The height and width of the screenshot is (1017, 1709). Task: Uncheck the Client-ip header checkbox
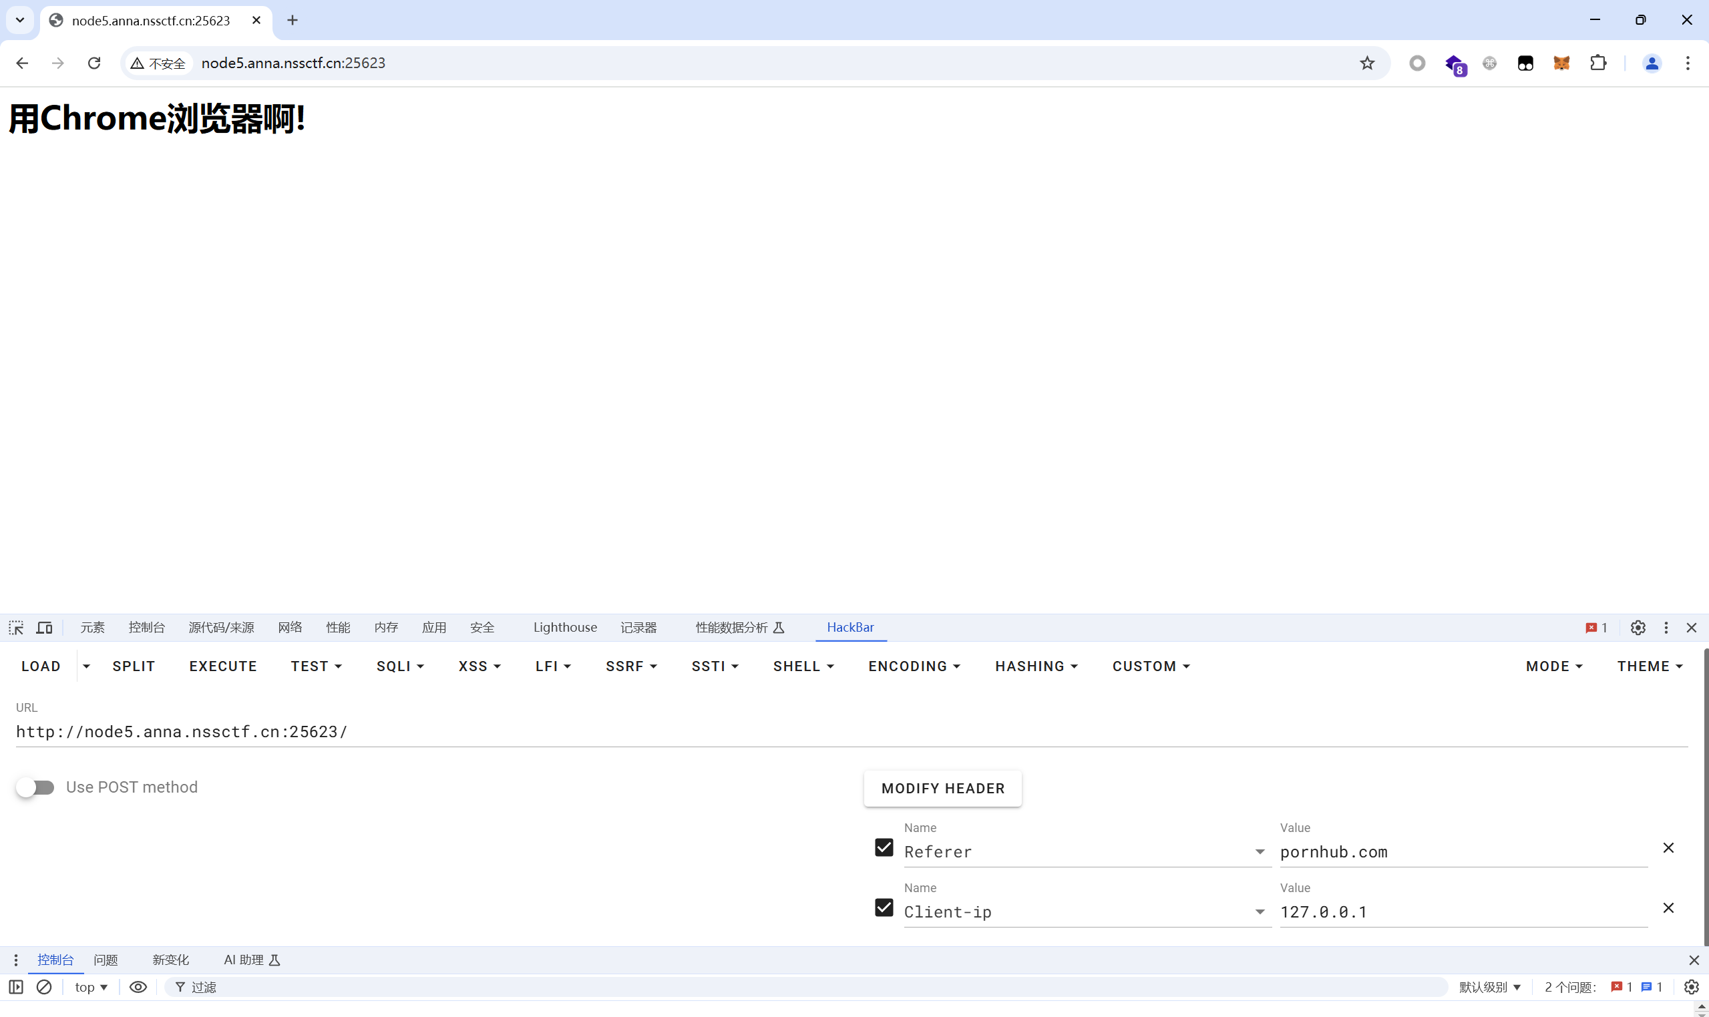pos(884,907)
